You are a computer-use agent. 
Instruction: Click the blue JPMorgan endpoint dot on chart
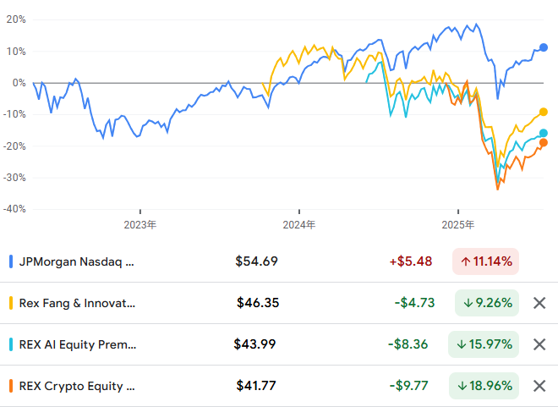point(544,47)
